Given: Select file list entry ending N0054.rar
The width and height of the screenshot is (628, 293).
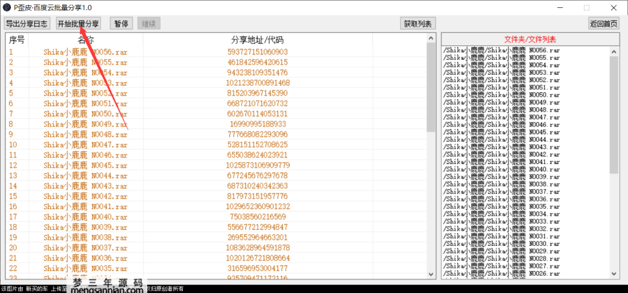Looking at the screenshot, I should click(502, 65).
